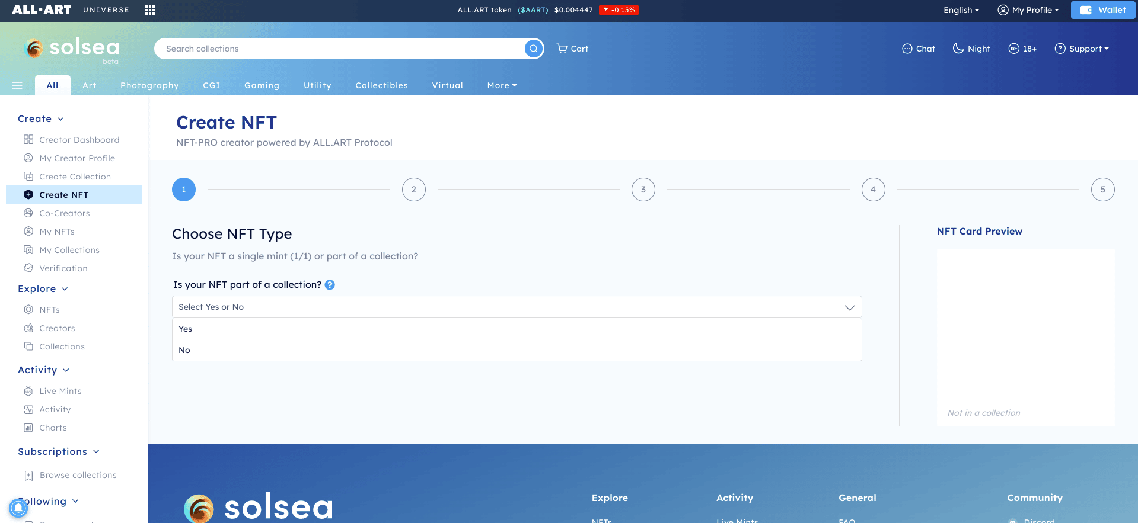Toggle the hamburger sidebar menu
Screen dimensions: 1138x523
click(17, 85)
